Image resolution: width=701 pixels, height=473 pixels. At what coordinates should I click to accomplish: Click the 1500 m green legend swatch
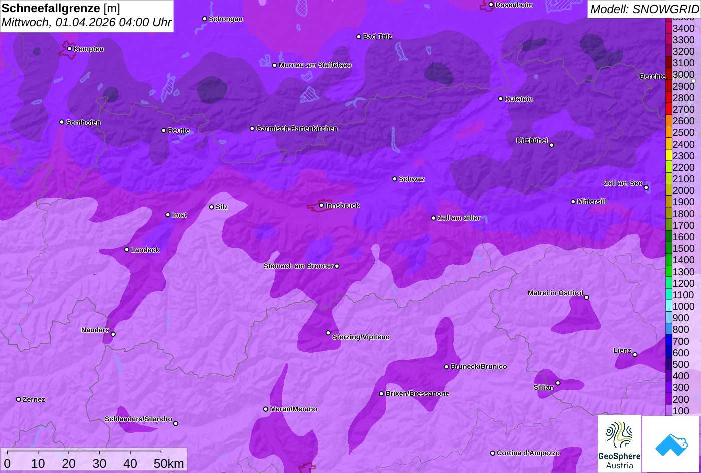click(668, 248)
